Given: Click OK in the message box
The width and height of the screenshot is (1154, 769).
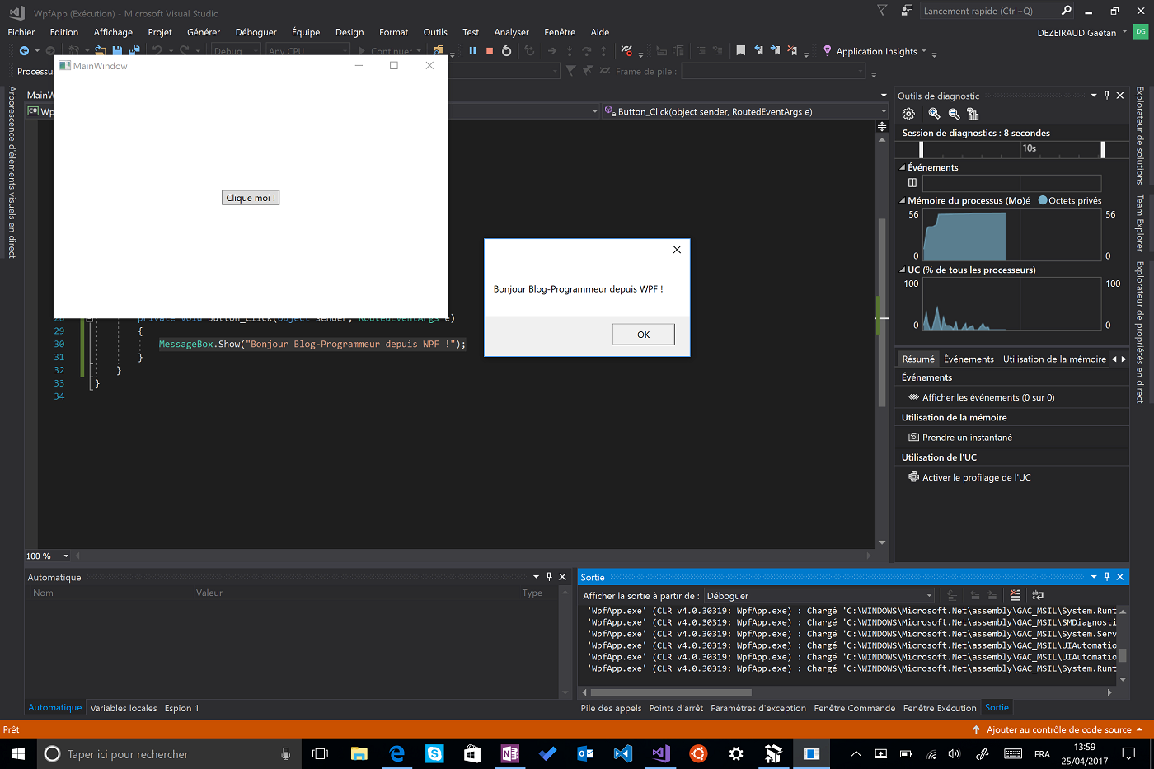Looking at the screenshot, I should 643,335.
